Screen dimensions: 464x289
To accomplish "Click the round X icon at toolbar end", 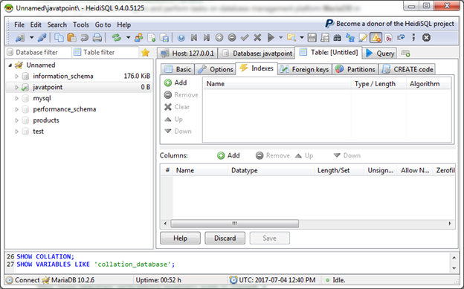I will tap(426, 38).
